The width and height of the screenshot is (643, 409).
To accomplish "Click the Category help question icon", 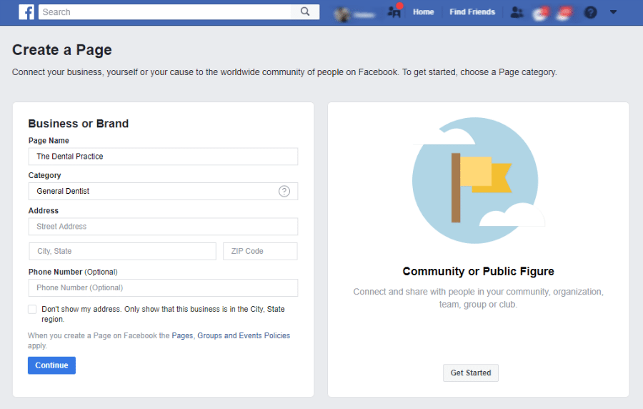I will (284, 191).
